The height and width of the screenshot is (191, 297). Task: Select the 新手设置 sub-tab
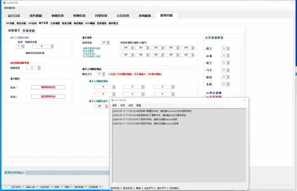tap(43, 23)
